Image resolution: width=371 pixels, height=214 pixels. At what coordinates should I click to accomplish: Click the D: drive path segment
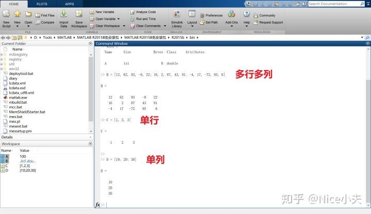pyautogui.click(x=36, y=38)
